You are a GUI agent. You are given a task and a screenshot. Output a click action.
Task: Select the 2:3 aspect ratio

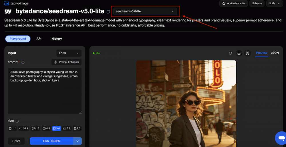click(x=77, y=128)
